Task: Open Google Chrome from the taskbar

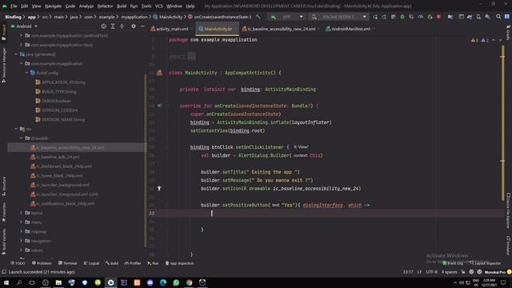Action: coord(189,282)
